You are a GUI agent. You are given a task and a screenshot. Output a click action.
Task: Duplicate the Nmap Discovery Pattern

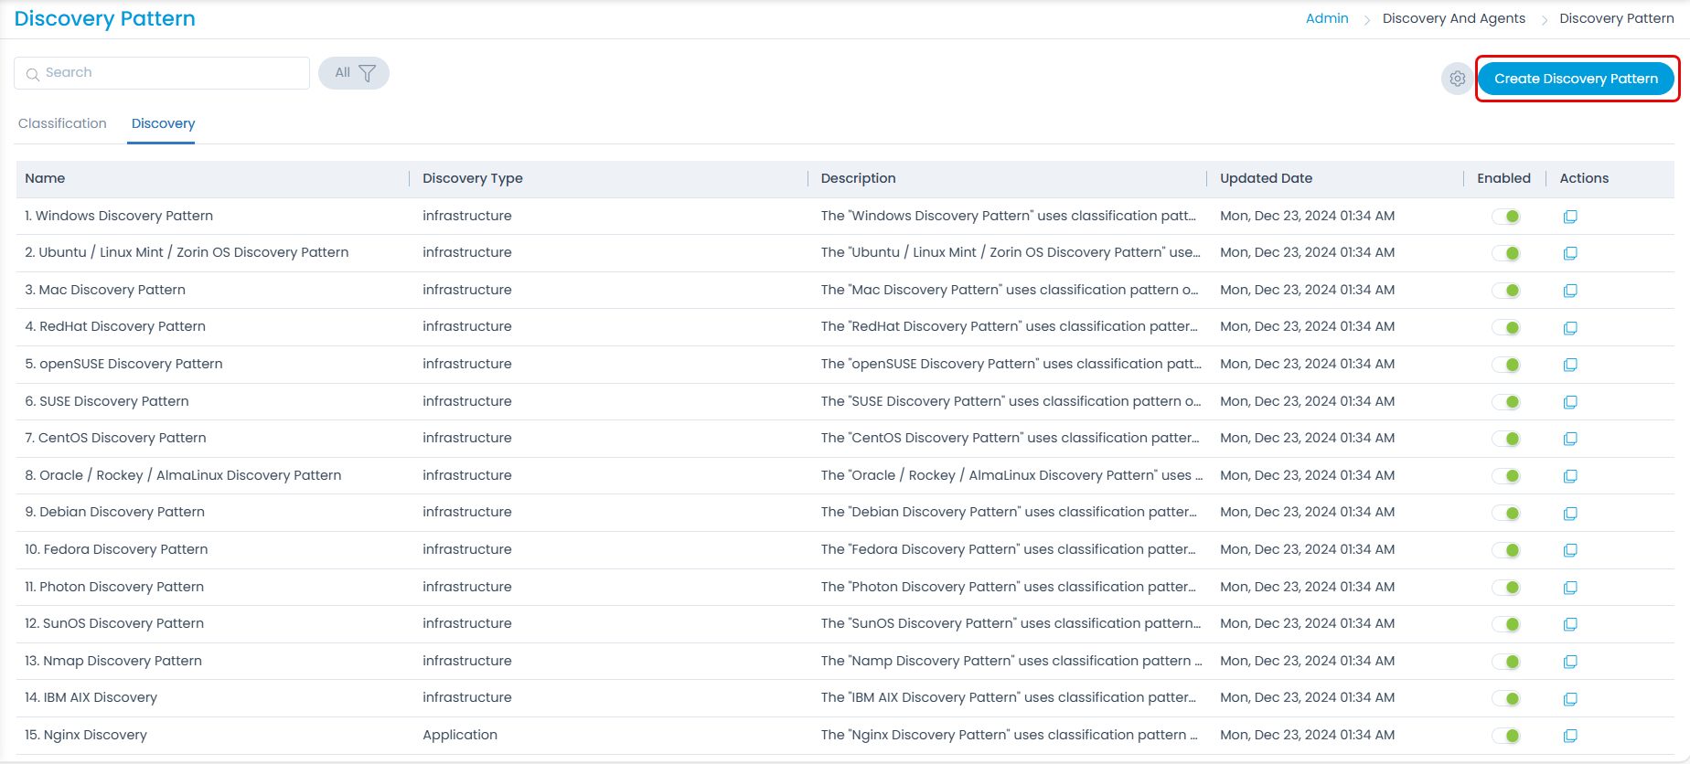point(1570,662)
